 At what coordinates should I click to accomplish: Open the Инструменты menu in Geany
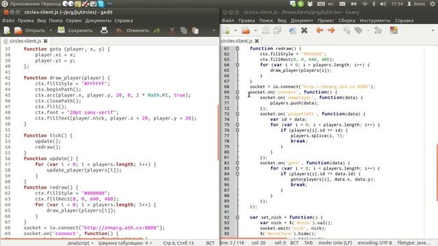click(x=375, y=20)
